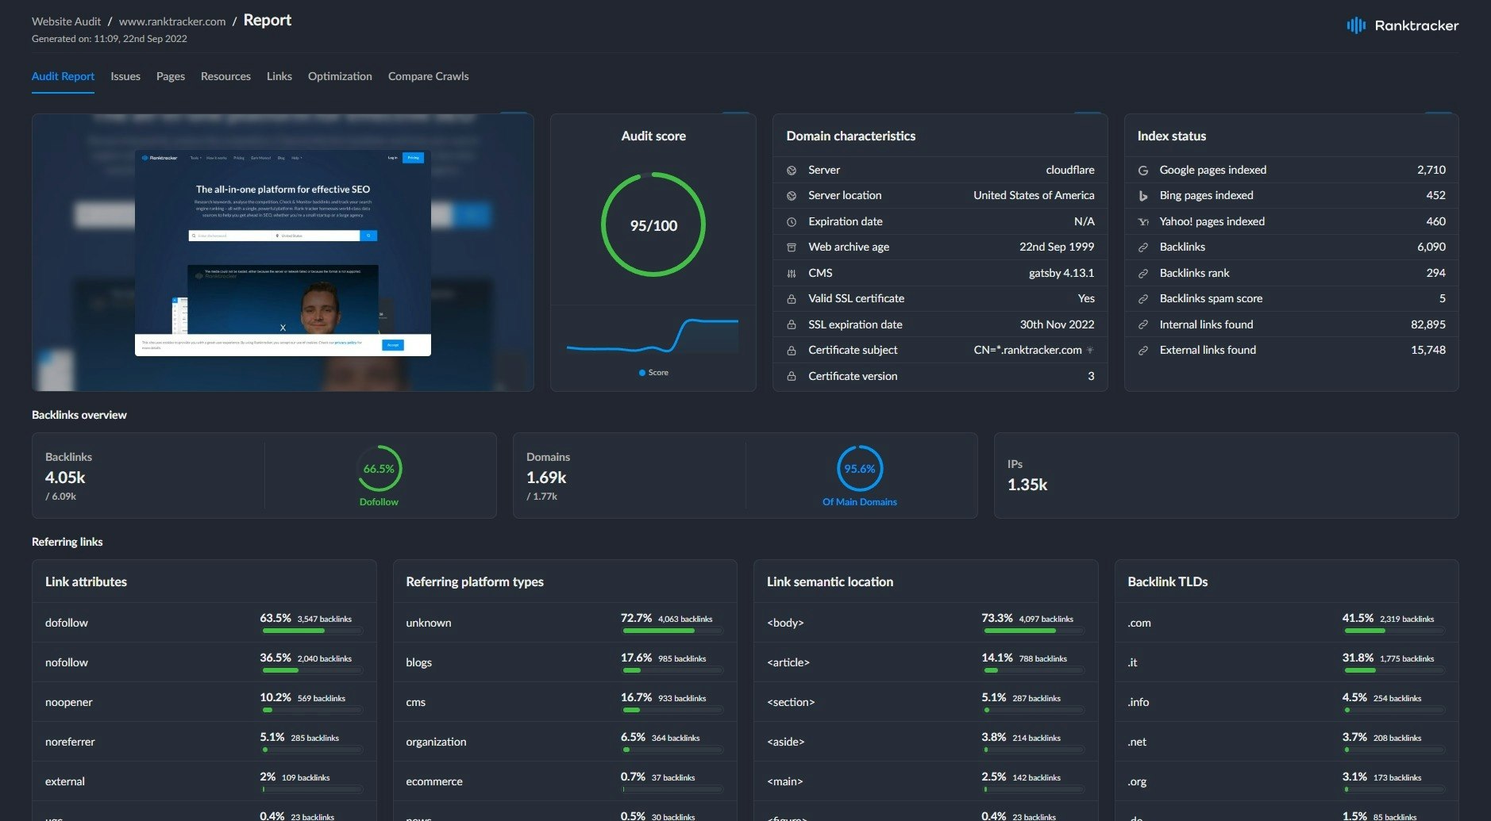Click the Expiration date clock icon
1491x821 pixels.
[792, 222]
